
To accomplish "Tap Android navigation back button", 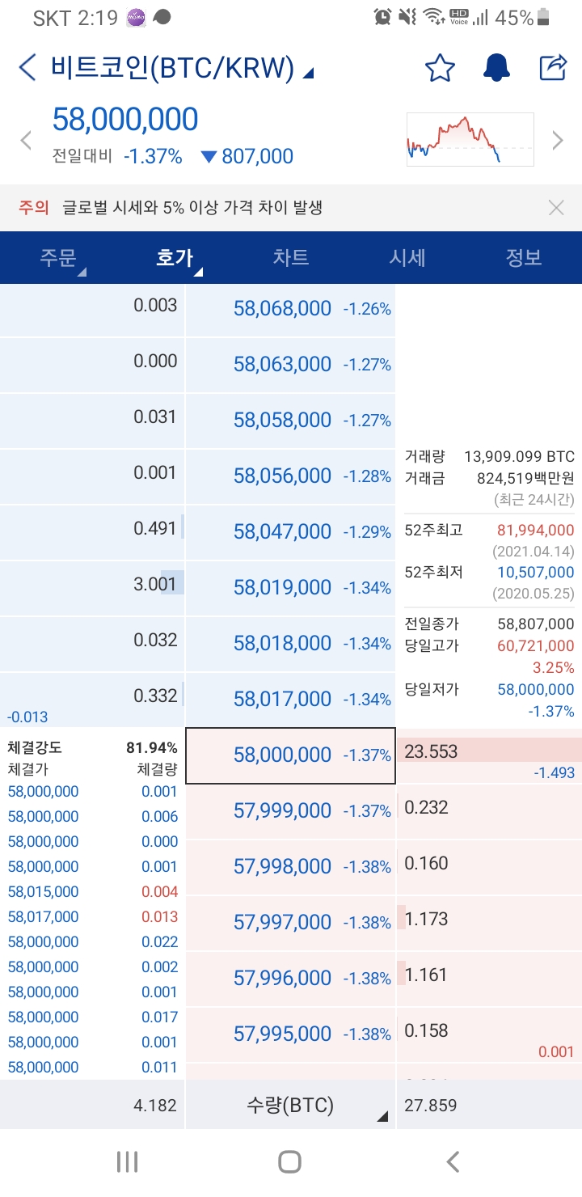I will pyautogui.click(x=453, y=1162).
